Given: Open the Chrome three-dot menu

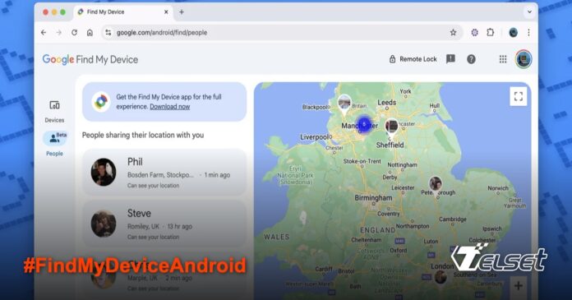Looking at the screenshot, I should [x=528, y=33].
